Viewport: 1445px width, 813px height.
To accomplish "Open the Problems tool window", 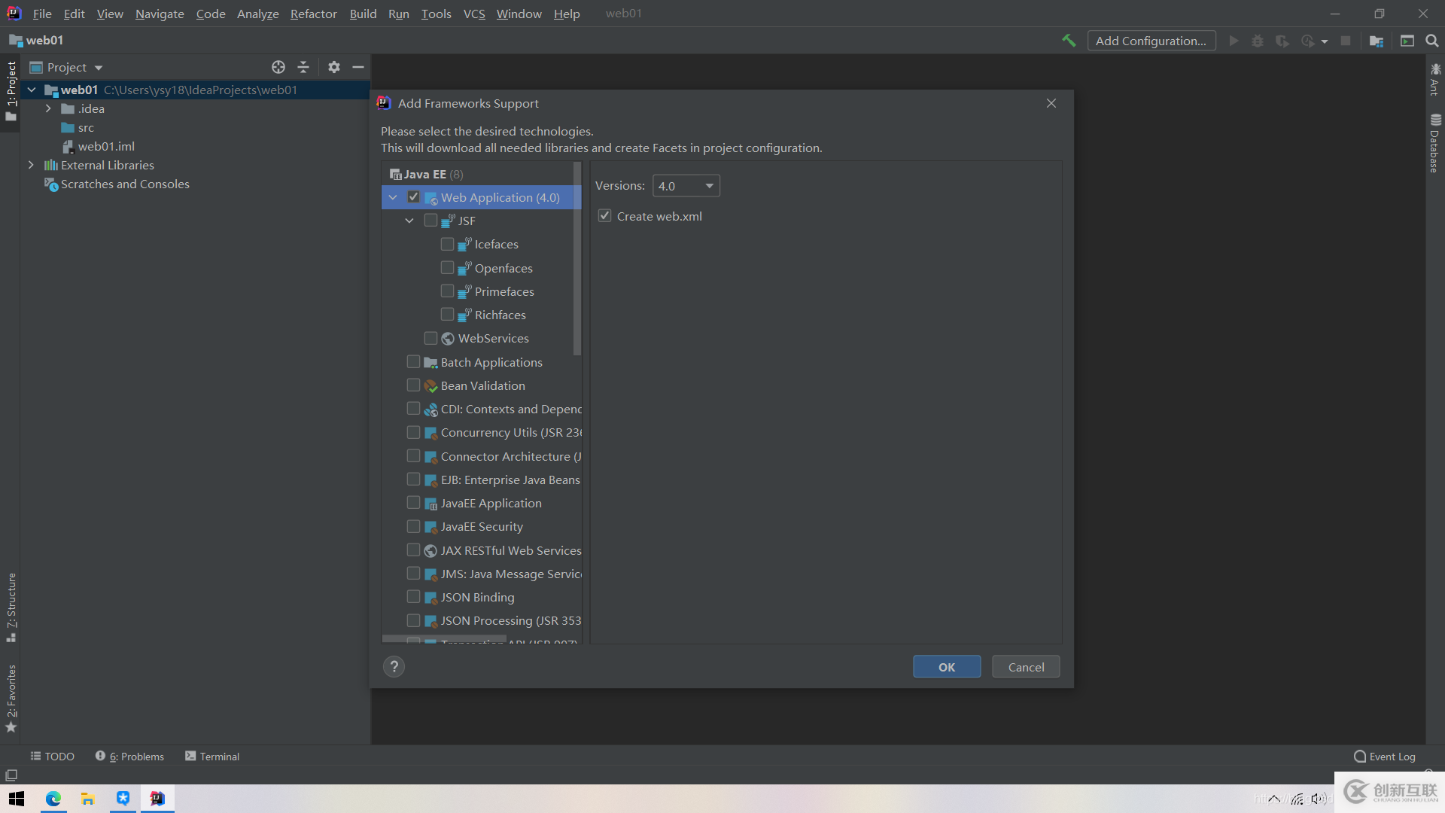I will (129, 757).
